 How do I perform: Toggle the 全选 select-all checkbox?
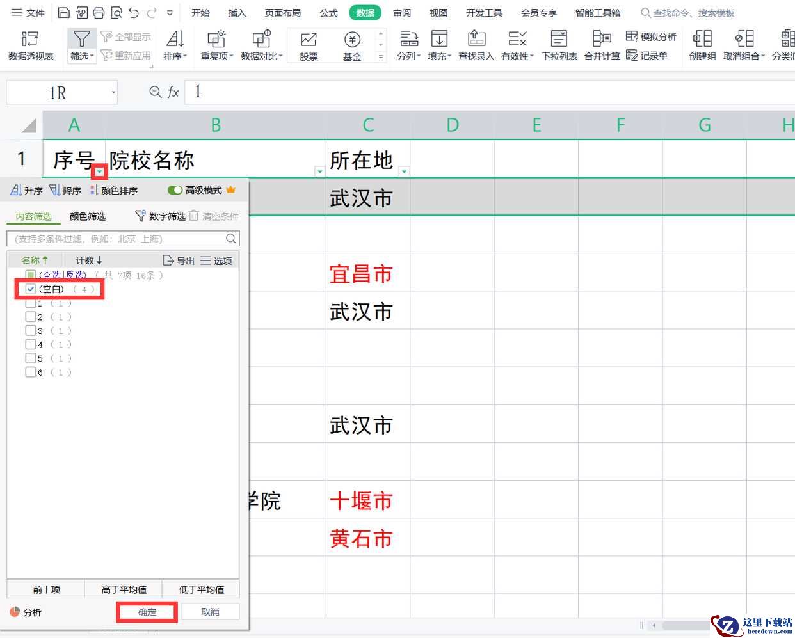pos(30,275)
